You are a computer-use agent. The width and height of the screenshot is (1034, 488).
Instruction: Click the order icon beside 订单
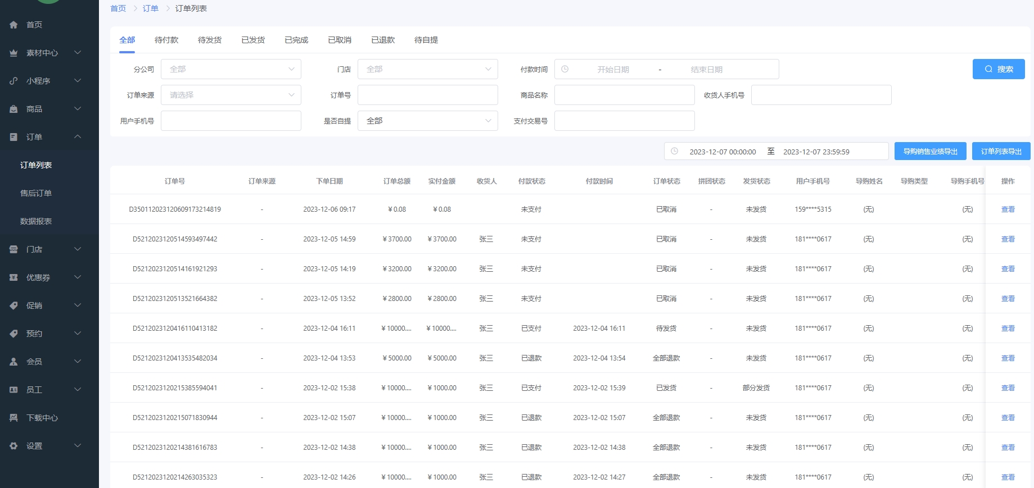point(13,137)
